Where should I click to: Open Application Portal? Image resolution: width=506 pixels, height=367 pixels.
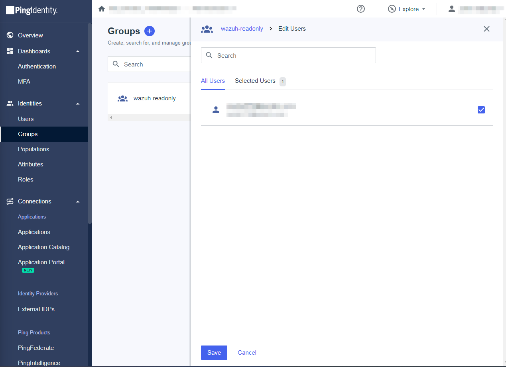click(x=41, y=262)
